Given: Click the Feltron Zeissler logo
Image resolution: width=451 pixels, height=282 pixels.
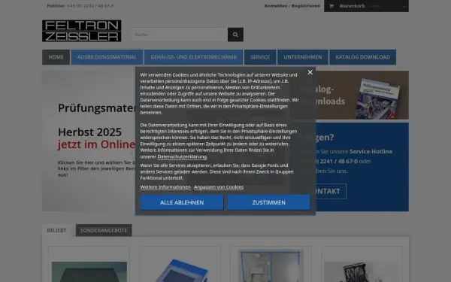Looking at the screenshot, I should pyautogui.click(x=82, y=31).
